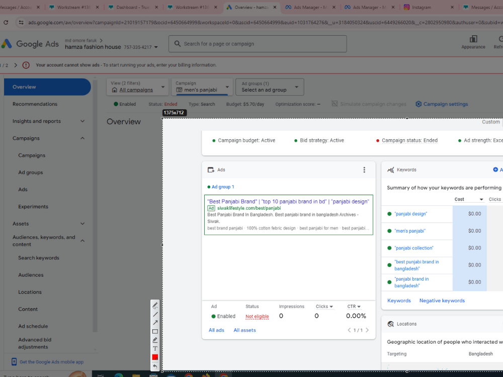Open the All assets link
This screenshot has height=377, width=503.
pos(245,330)
